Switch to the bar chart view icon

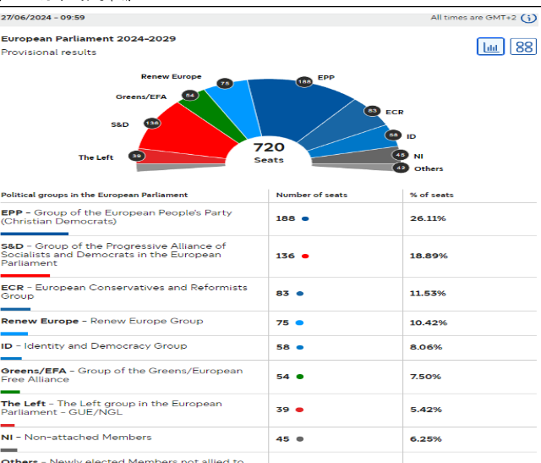(490, 47)
